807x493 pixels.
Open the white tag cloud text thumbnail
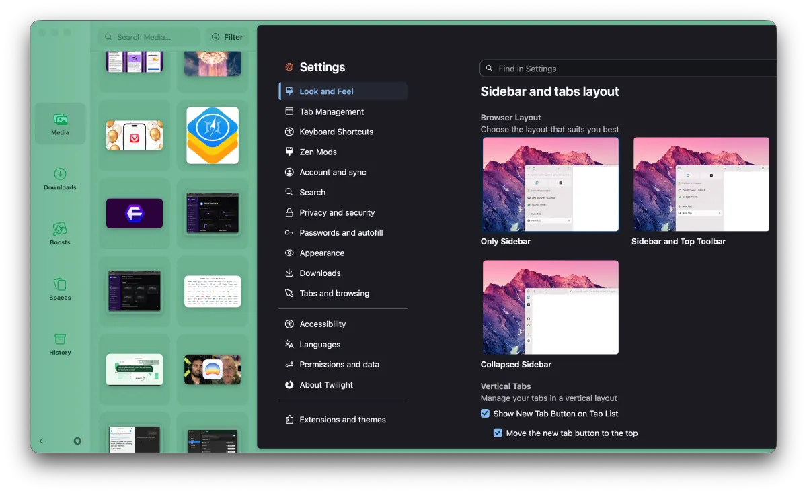[x=213, y=292]
